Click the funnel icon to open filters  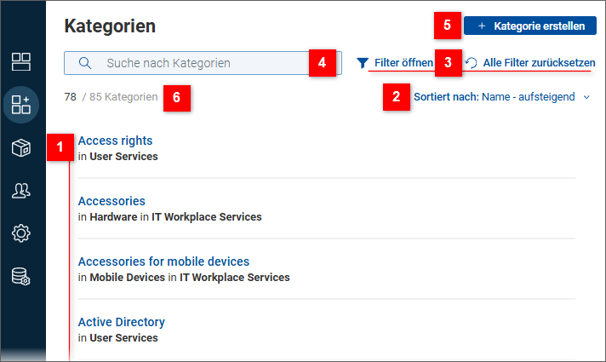(363, 63)
